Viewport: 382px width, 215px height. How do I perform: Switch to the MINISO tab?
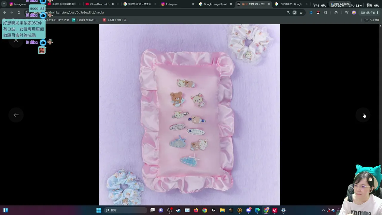pyautogui.click(x=254, y=4)
